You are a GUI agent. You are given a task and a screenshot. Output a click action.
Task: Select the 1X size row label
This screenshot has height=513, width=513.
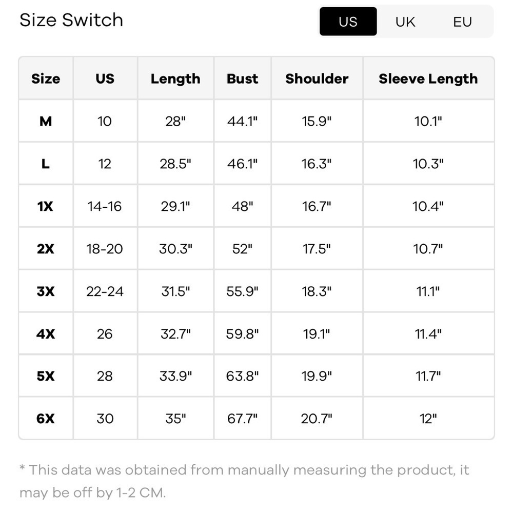(46, 206)
